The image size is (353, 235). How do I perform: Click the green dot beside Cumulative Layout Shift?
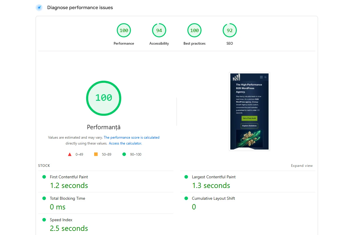(186, 198)
